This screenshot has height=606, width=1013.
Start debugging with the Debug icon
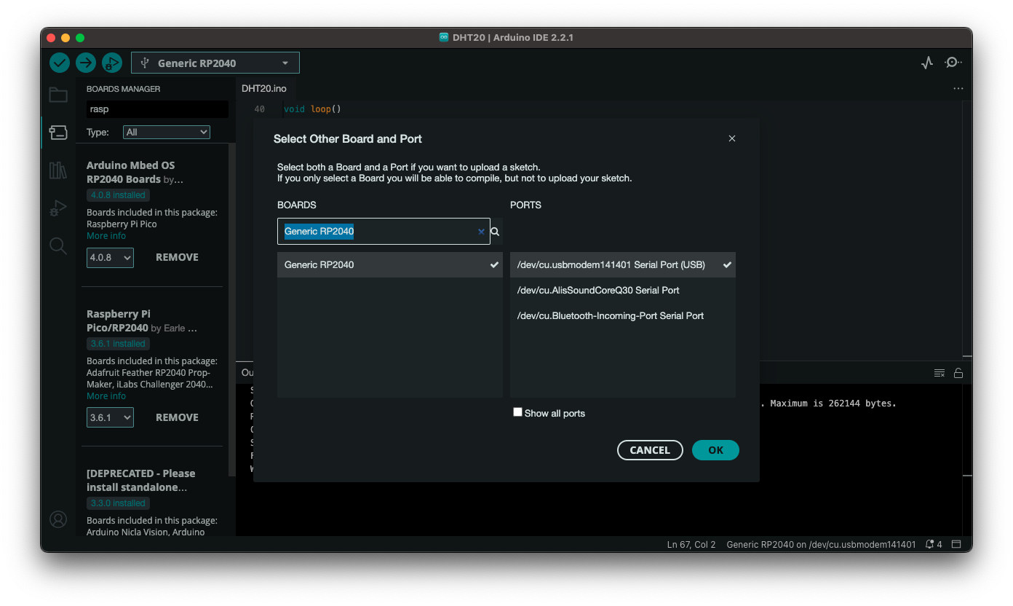pyautogui.click(x=112, y=63)
